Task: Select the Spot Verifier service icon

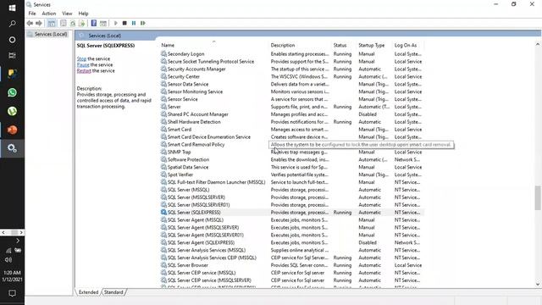Action: 163,175
